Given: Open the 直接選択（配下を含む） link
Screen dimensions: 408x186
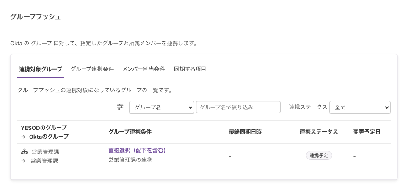Looking at the screenshot, I should (x=137, y=150).
